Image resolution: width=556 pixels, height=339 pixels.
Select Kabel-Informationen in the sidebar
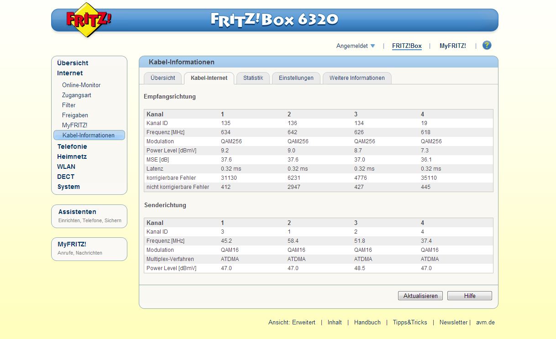pyautogui.click(x=89, y=135)
